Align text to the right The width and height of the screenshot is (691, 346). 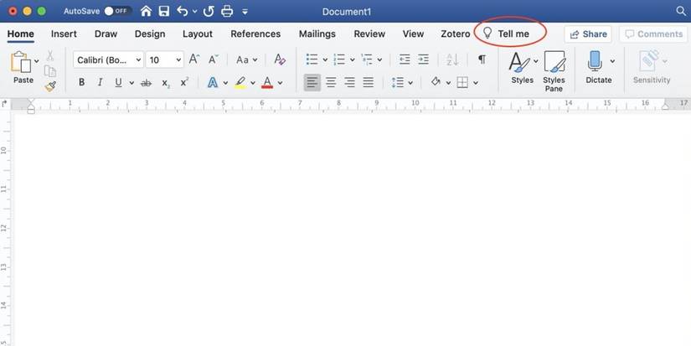tap(349, 82)
